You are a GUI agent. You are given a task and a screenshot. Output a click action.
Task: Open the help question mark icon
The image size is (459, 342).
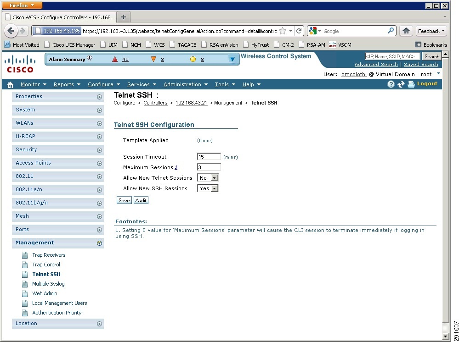pos(391,84)
